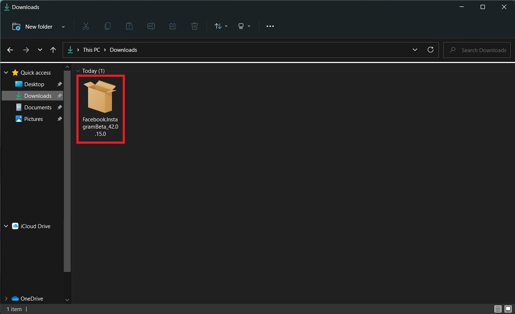The width and height of the screenshot is (515, 314).
Task: Select the Facebook.InstagramBeta_42.0.15.0 package file
Action: tap(100, 109)
